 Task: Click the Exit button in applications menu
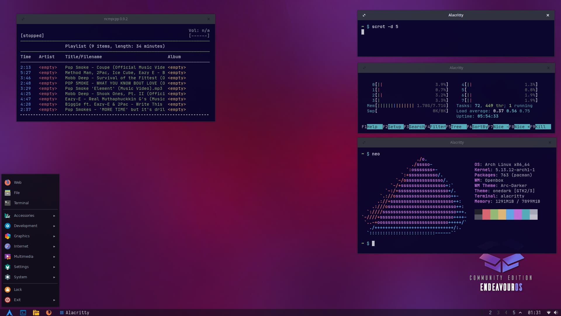coord(17,300)
